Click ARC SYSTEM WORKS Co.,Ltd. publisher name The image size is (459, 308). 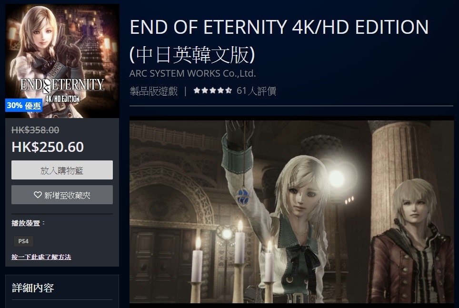[x=193, y=73]
